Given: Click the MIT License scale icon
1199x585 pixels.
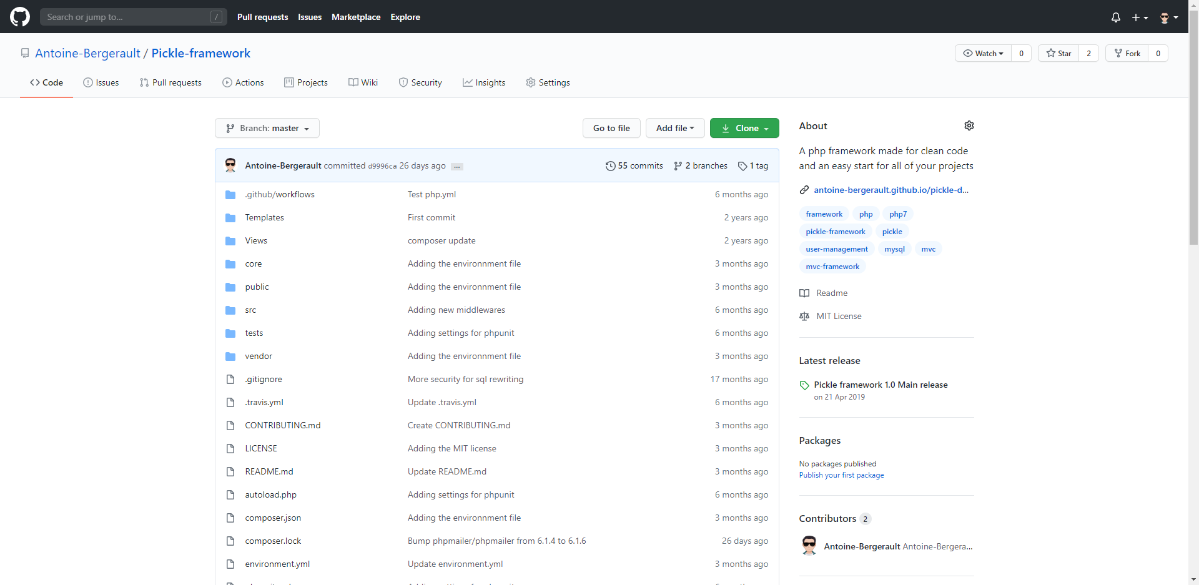Looking at the screenshot, I should [x=804, y=317].
